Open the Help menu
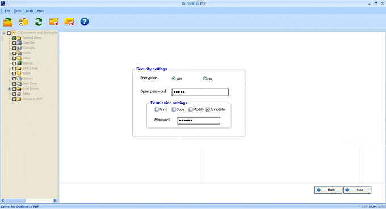This screenshot has height=209, width=386. 41,11
